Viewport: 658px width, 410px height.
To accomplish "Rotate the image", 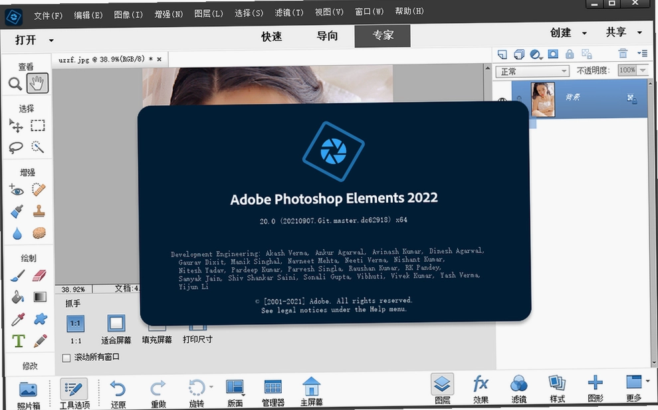I will [196, 393].
